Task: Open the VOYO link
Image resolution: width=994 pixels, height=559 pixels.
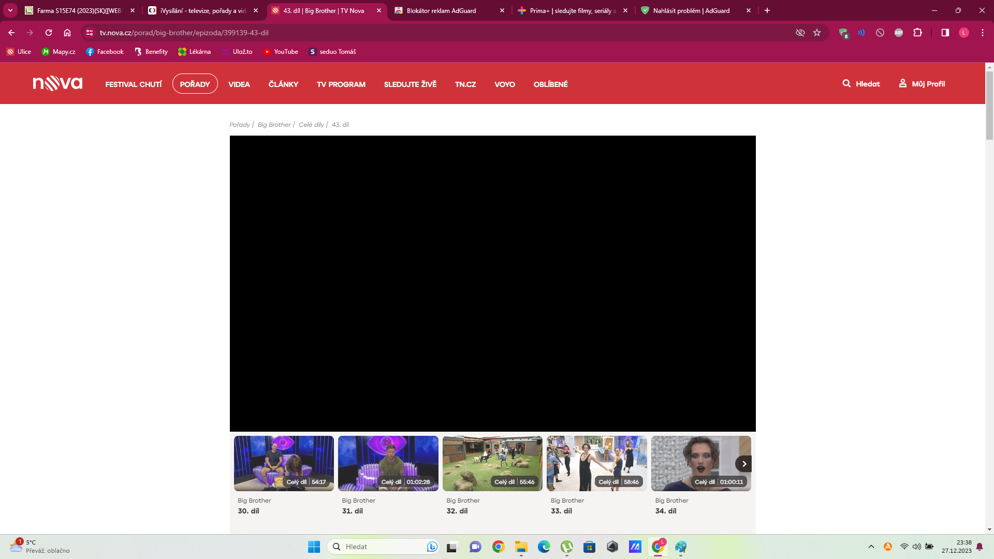Action: click(x=504, y=84)
